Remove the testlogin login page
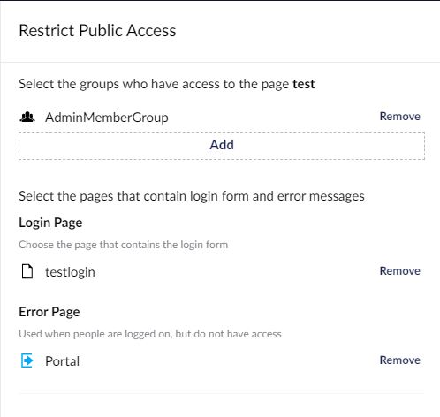Image resolution: width=440 pixels, height=417 pixels. (400, 271)
